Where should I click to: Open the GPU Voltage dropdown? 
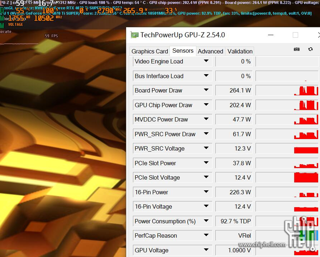click(206, 249)
